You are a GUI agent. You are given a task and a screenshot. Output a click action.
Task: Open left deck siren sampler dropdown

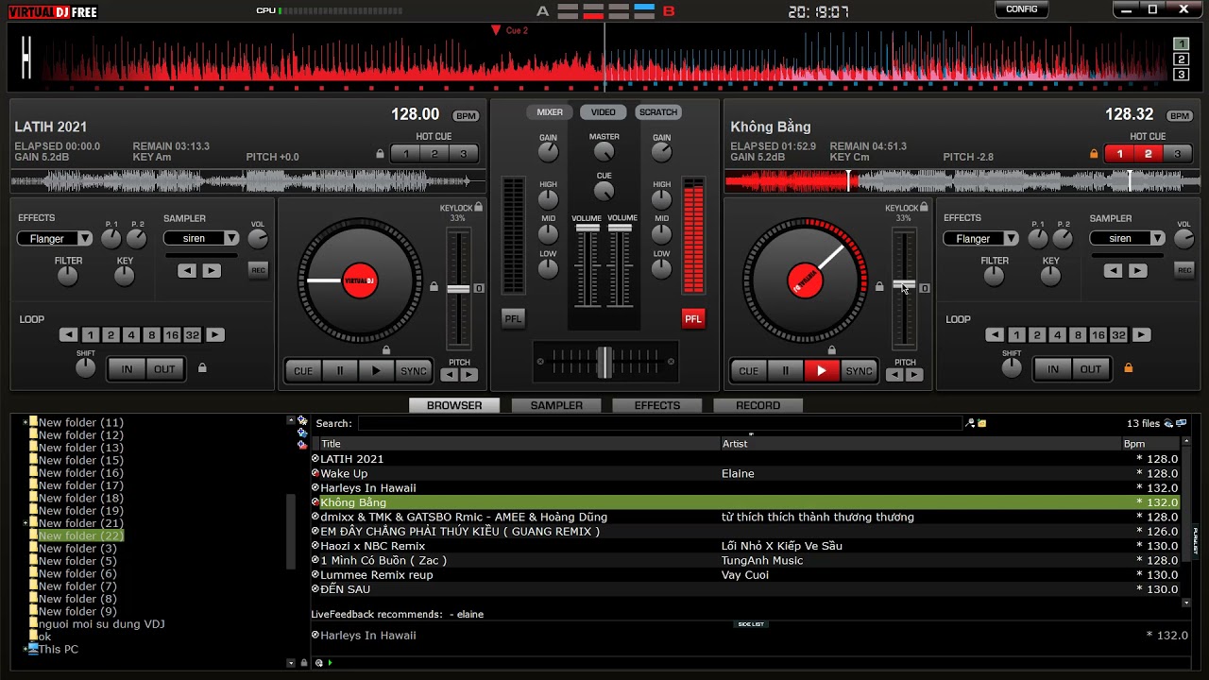(231, 239)
